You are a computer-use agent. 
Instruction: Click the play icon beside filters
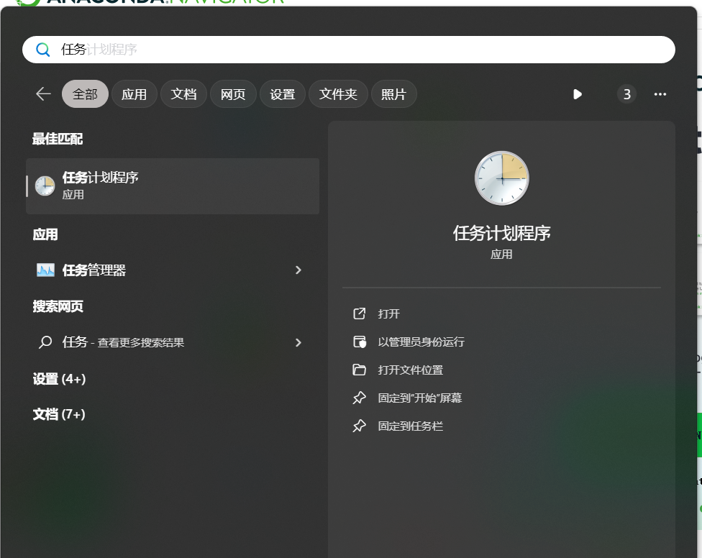point(577,94)
